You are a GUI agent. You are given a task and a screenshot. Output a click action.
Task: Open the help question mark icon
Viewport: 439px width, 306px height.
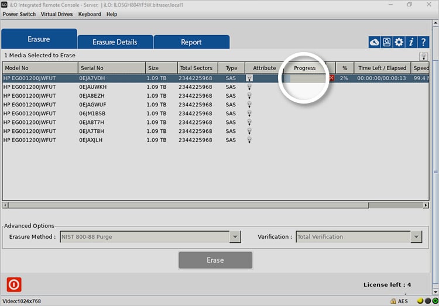(423, 42)
